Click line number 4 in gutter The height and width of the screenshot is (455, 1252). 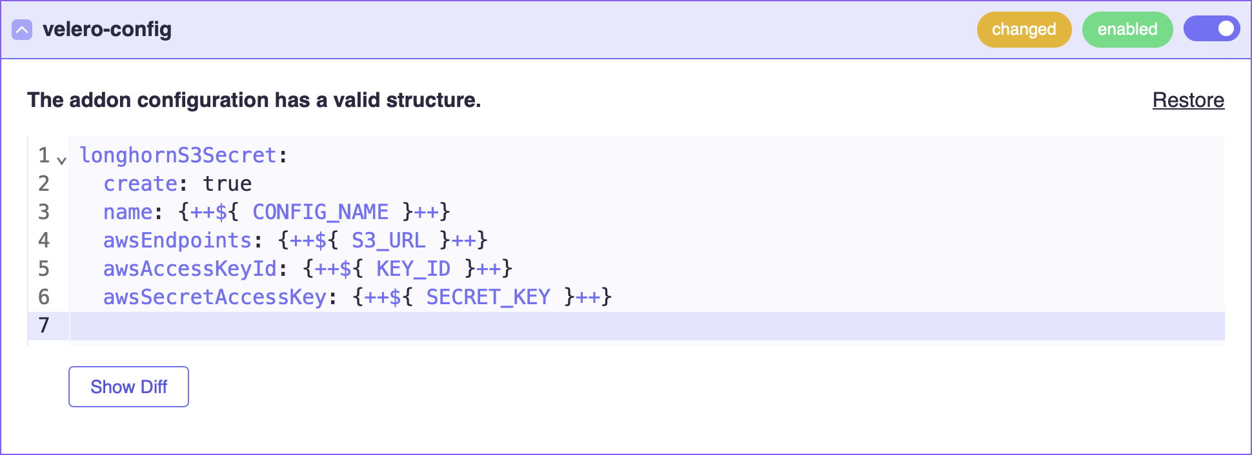point(43,240)
